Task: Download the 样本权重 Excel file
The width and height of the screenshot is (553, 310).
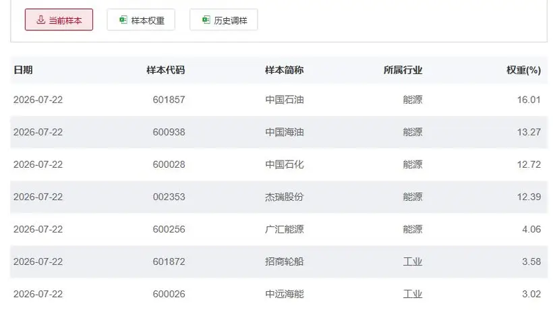Action: pos(141,20)
